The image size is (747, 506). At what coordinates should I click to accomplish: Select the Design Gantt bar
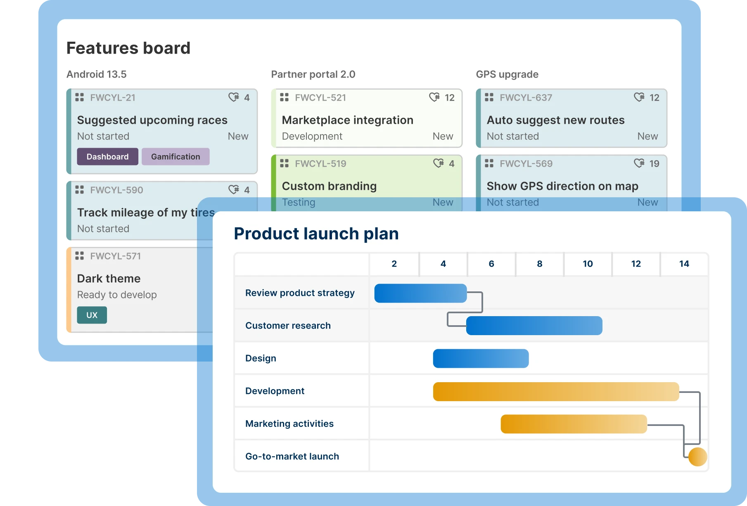[x=481, y=358]
